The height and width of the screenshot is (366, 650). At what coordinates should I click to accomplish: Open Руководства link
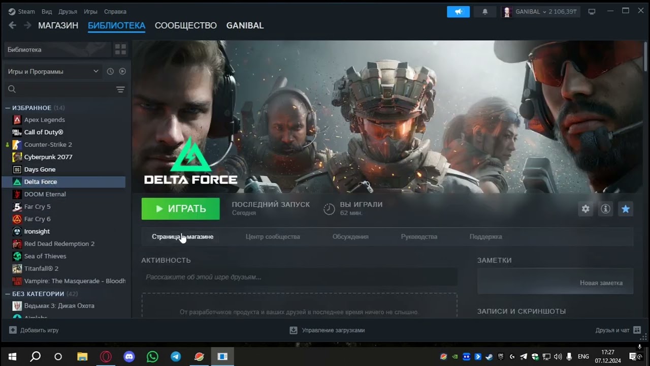[x=419, y=237]
